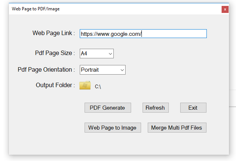Choose the Web Page to Image button
Screen dimensions: 236x161
(112, 128)
